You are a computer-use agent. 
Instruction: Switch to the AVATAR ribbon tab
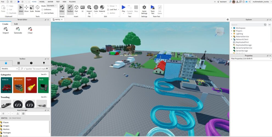coord(50,2)
